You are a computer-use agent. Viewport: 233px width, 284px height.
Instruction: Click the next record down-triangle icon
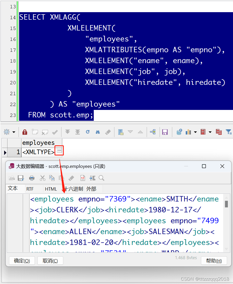click(x=130, y=132)
